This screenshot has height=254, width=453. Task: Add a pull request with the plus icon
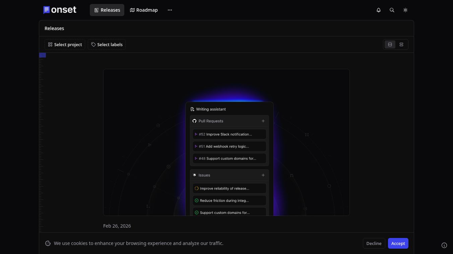tap(263, 121)
